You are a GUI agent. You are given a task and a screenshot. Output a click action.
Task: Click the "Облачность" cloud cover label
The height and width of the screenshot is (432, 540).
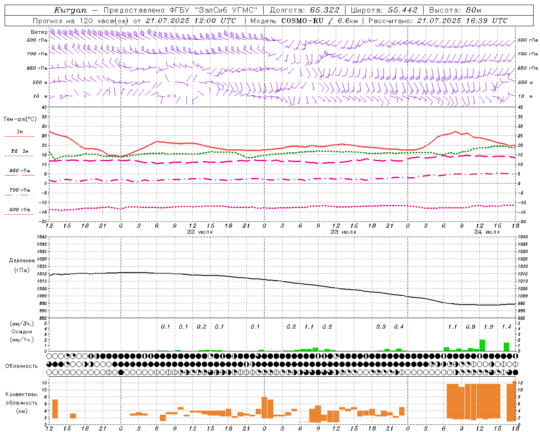coord(22,366)
